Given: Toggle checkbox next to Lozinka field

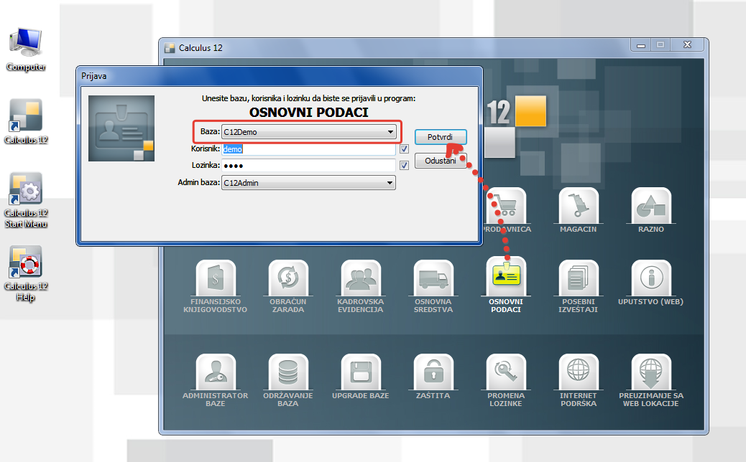Looking at the screenshot, I should [404, 166].
